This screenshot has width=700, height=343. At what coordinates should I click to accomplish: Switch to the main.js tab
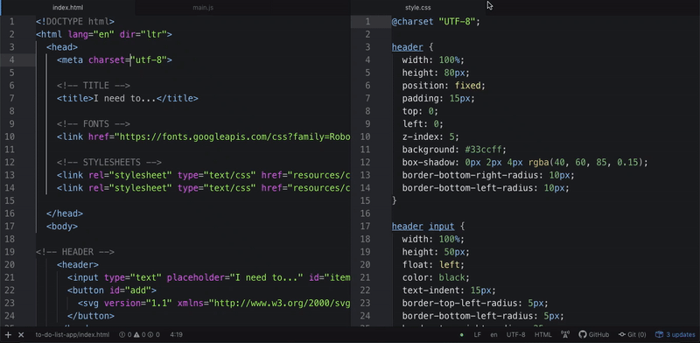203,8
